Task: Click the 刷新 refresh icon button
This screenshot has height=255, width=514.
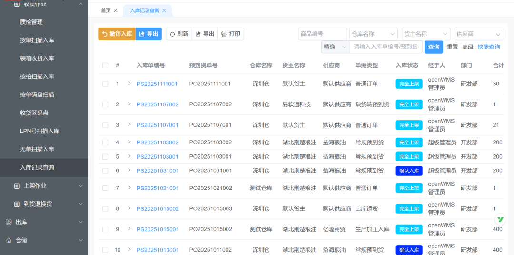Action: pos(179,34)
